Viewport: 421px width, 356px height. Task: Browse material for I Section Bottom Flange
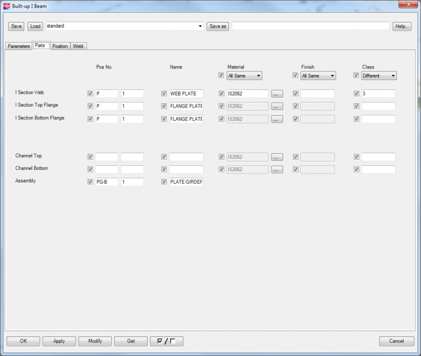click(277, 119)
